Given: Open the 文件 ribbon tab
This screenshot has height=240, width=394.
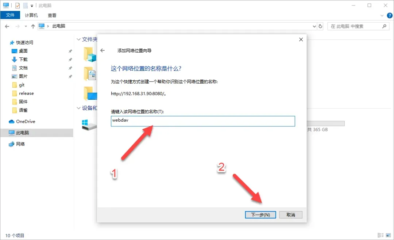Looking at the screenshot, I should pyautogui.click(x=10, y=15).
